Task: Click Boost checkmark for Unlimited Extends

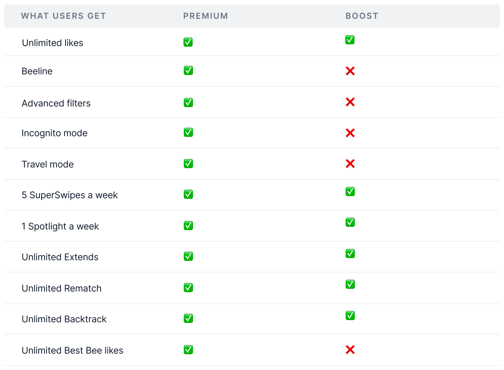Action: [x=350, y=253]
